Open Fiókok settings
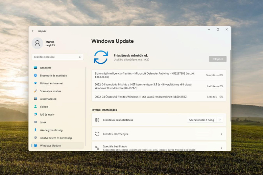The width and height of the screenshot is (263, 175). click(x=58, y=107)
